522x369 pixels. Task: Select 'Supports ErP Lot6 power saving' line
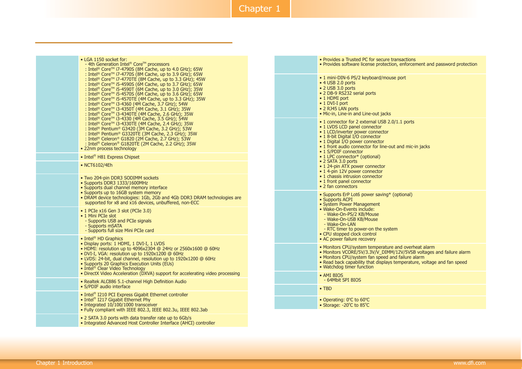pos(366,195)
